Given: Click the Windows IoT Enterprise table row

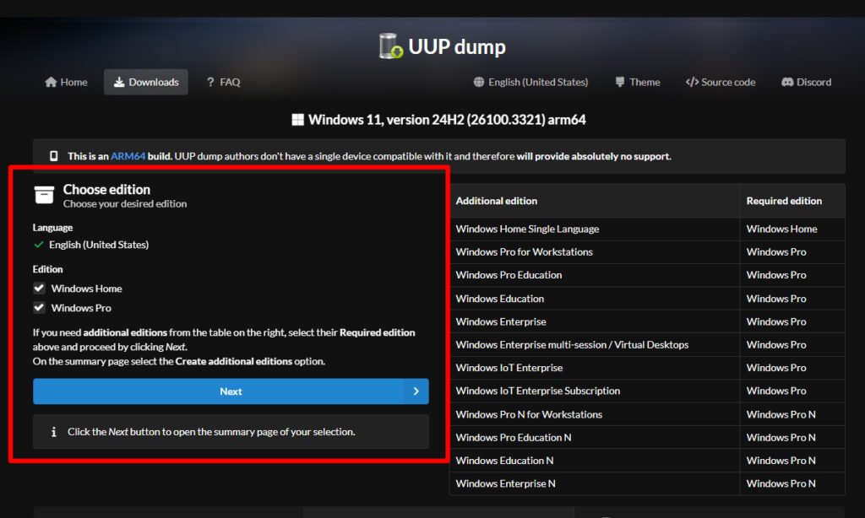Looking at the screenshot, I should click(509, 368).
